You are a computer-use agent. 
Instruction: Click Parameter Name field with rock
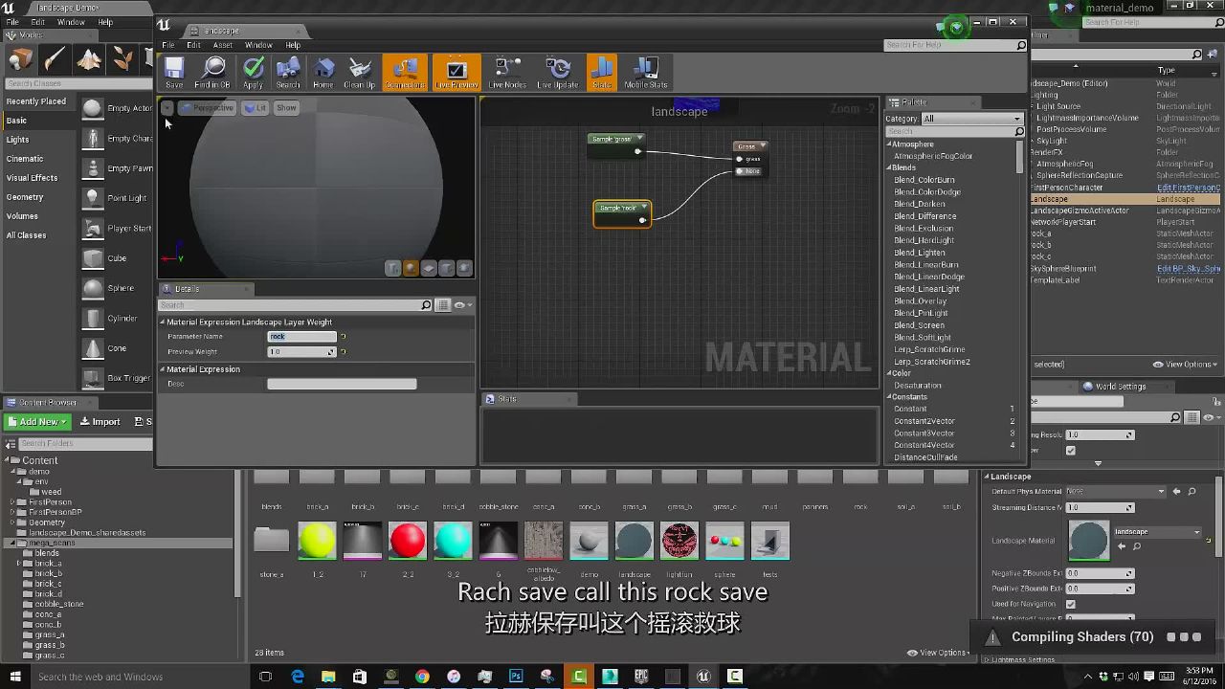(301, 337)
